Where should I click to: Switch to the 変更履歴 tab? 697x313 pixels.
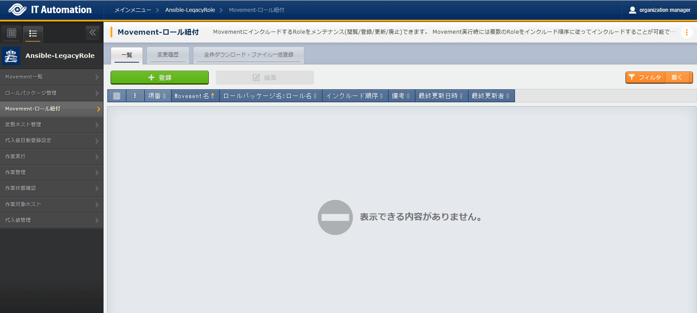(x=168, y=55)
